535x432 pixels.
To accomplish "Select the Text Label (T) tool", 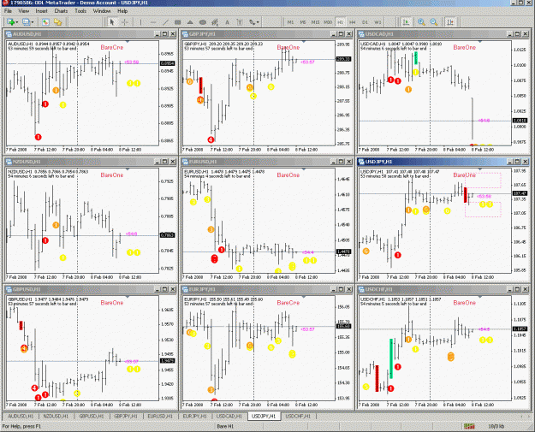I will pyautogui.click(x=240, y=22).
